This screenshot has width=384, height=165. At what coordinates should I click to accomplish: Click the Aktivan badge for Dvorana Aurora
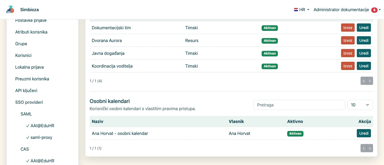click(270, 41)
